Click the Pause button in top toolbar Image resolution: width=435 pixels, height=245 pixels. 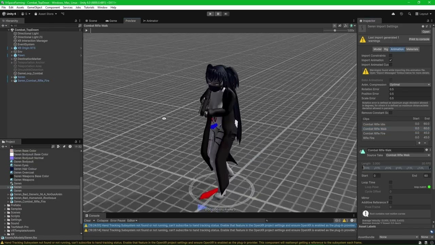[x=218, y=14]
